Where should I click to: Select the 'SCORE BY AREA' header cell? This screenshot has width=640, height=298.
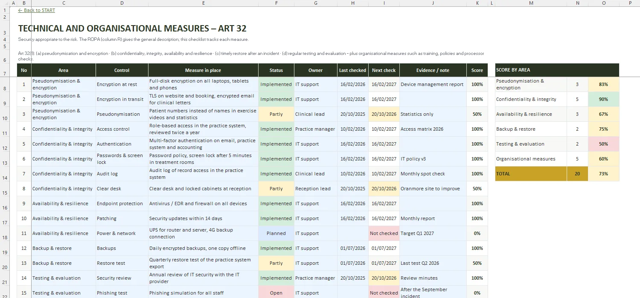click(x=557, y=70)
